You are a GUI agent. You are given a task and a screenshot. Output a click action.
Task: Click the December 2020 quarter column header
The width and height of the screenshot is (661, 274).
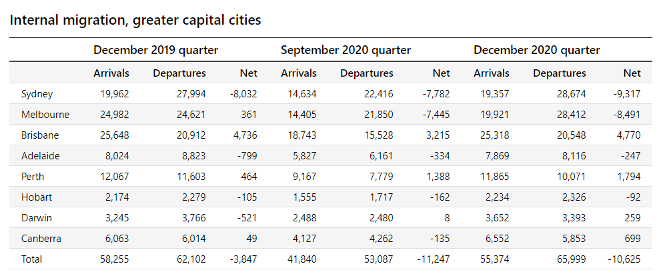tap(536, 50)
